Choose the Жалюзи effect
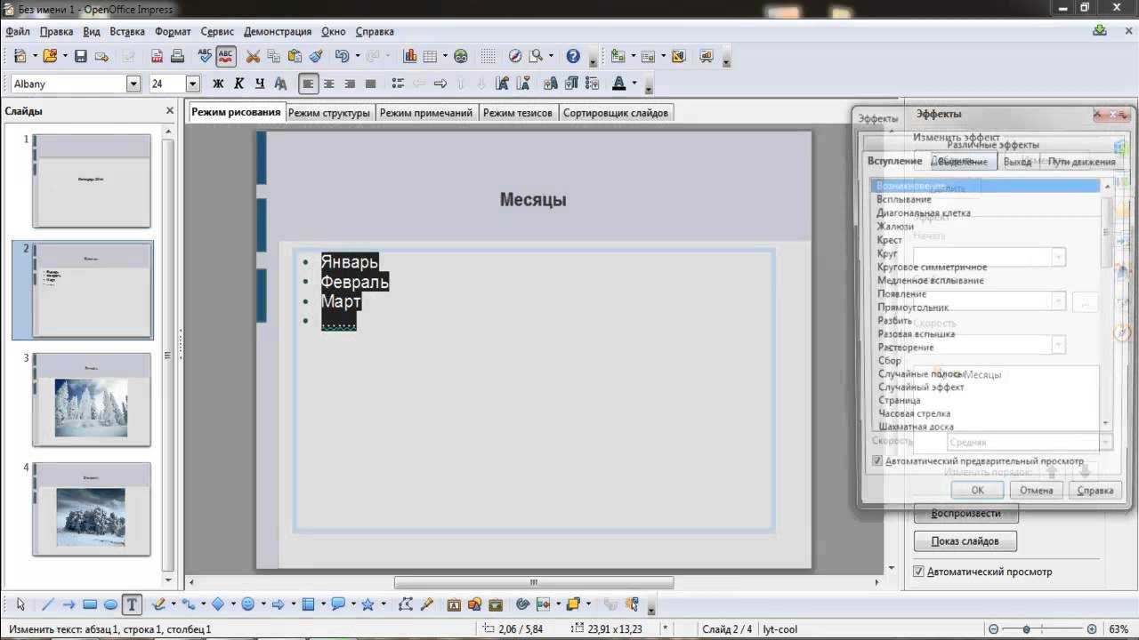 point(895,227)
